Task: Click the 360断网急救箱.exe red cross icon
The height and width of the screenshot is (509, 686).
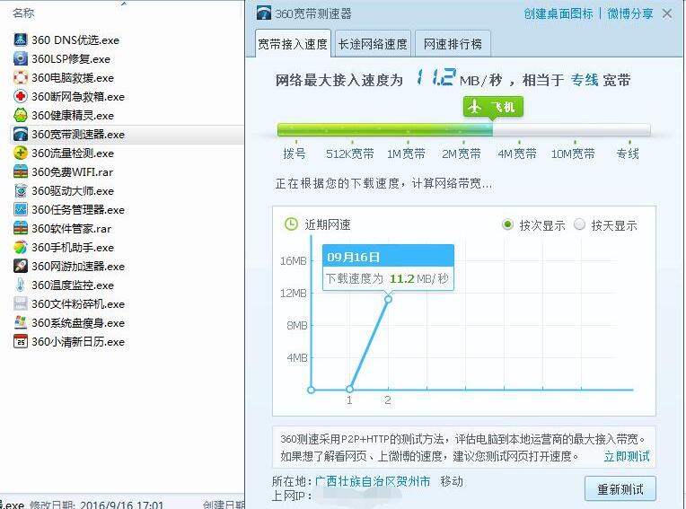Action: click(20, 96)
